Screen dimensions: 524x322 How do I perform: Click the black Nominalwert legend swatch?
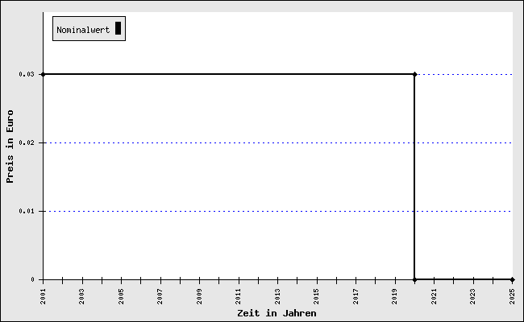[x=118, y=28]
